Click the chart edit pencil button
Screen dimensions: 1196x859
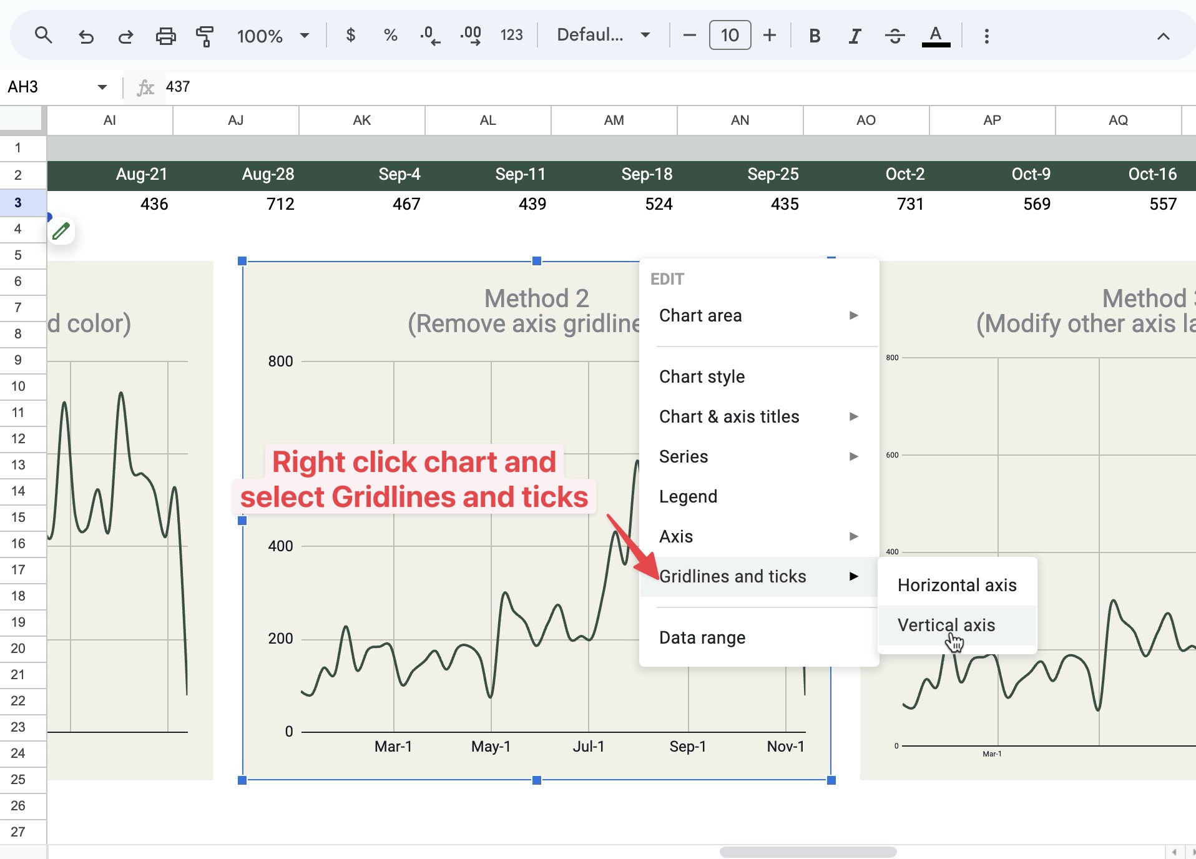(x=61, y=231)
